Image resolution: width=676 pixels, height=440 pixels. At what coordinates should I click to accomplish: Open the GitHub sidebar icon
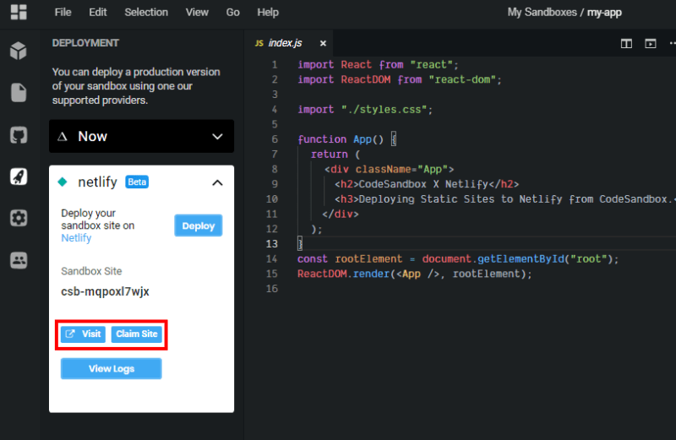tap(19, 135)
